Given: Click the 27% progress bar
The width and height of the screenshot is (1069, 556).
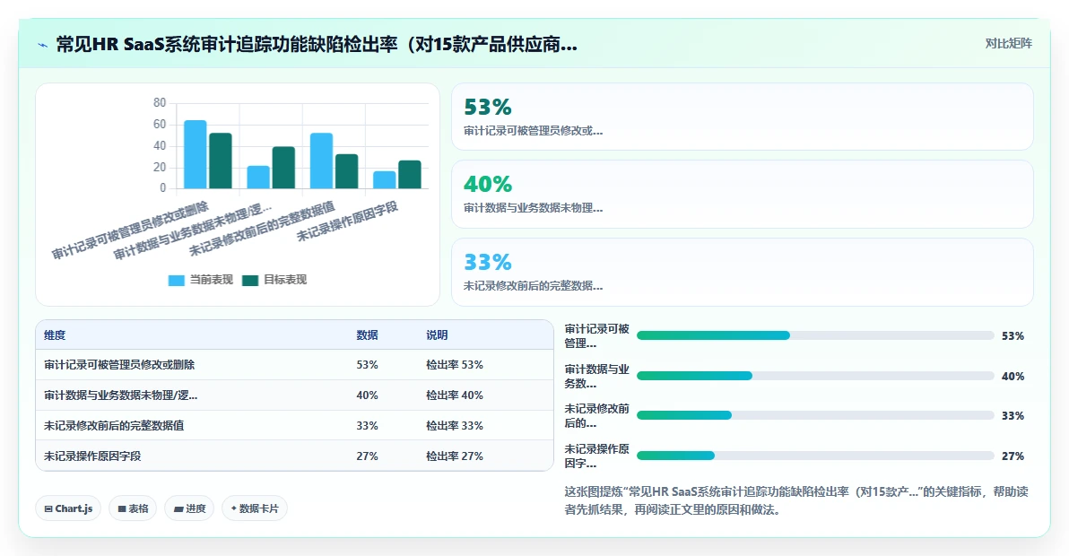Looking at the screenshot, I should (x=815, y=456).
